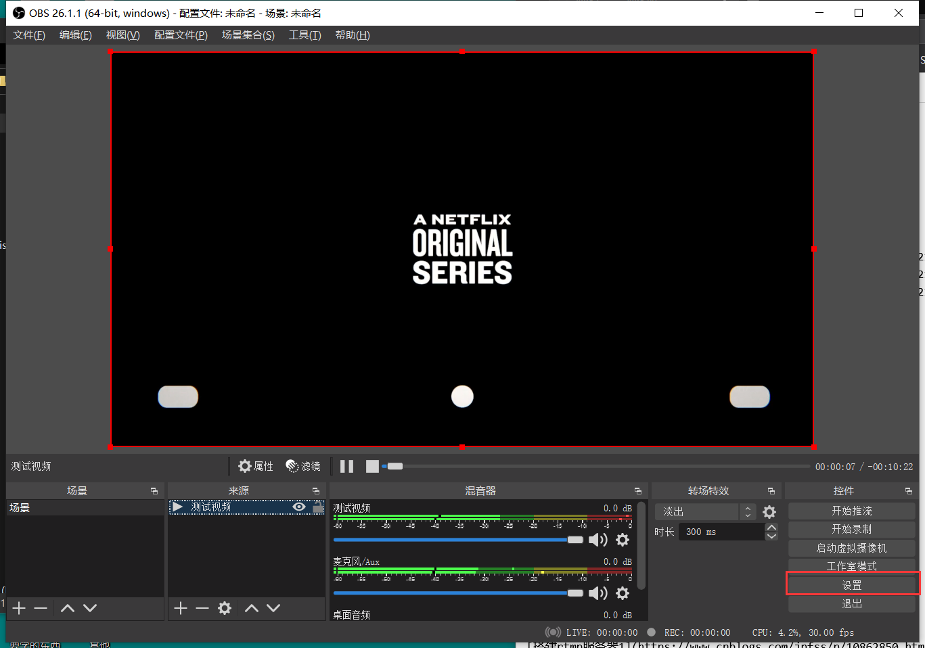
Task: Close the OBS window
Action: pos(899,13)
